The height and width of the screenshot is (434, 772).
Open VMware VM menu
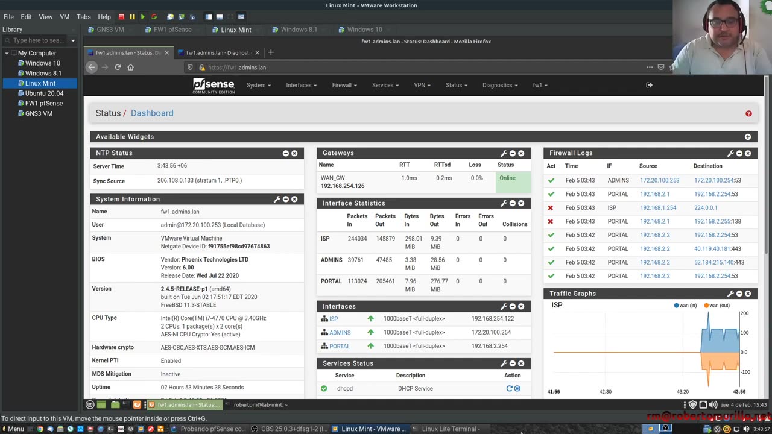tap(65, 17)
